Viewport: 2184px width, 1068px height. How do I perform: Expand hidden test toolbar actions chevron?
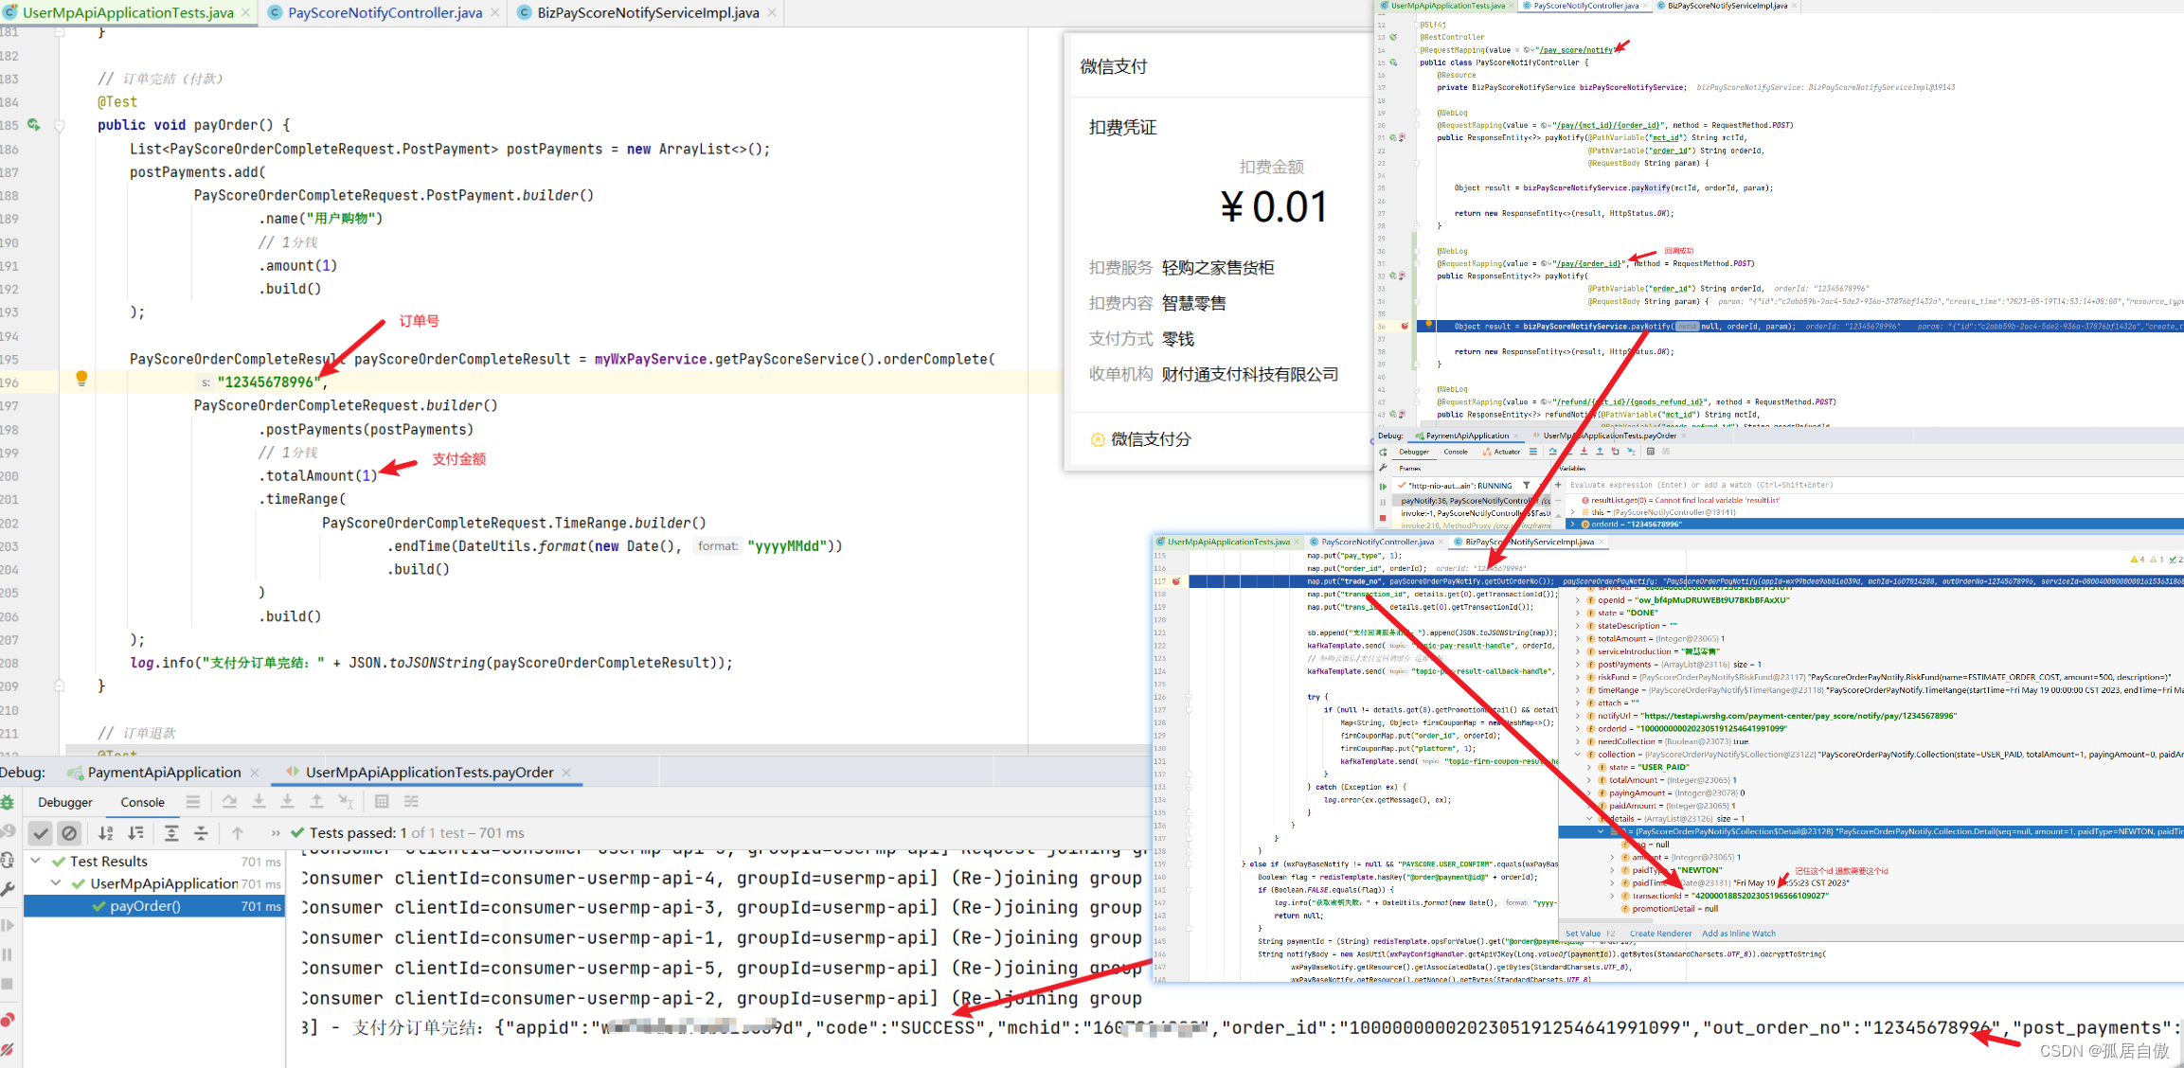point(276,833)
